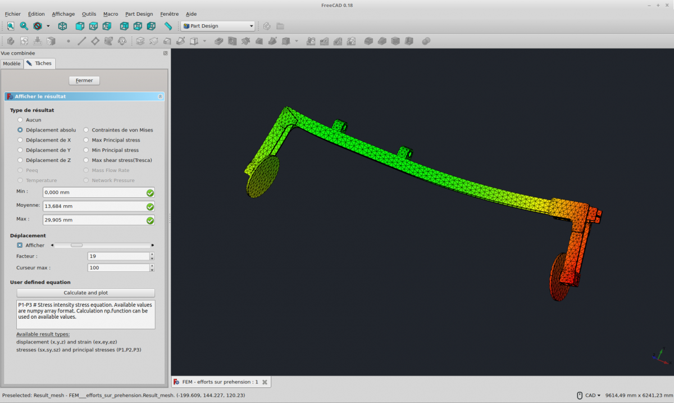Click the Draw Style icon
This screenshot has height=403, width=674.
click(x=38, y=26)
